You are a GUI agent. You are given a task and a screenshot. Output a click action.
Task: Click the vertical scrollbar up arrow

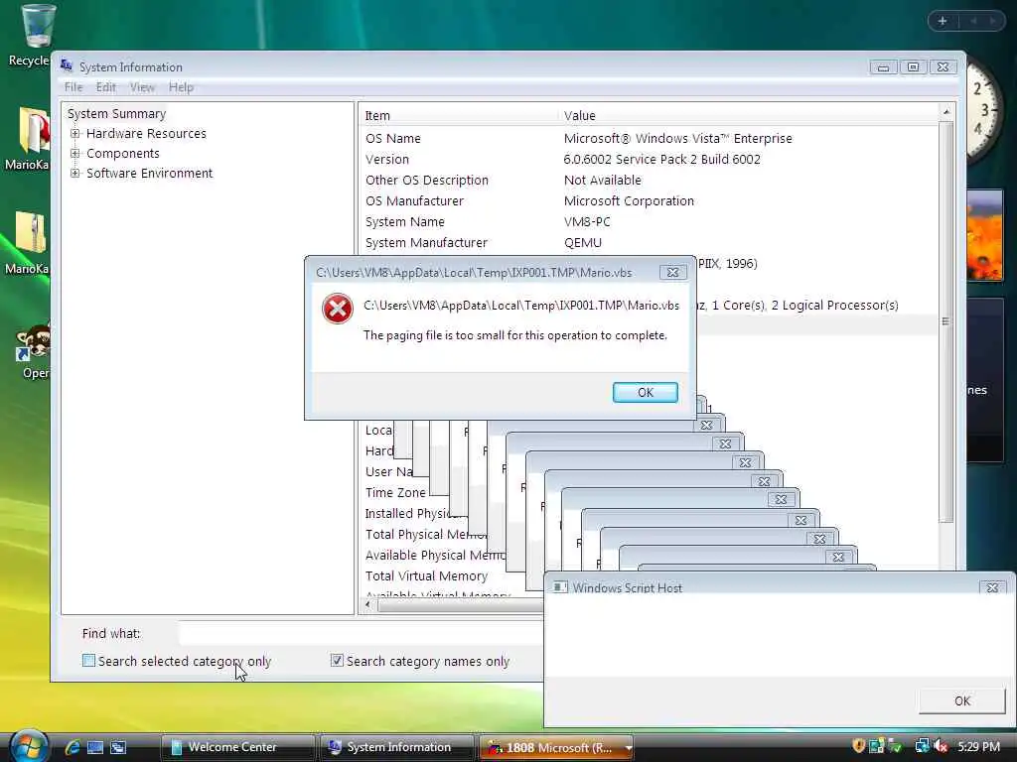[946, 112]
